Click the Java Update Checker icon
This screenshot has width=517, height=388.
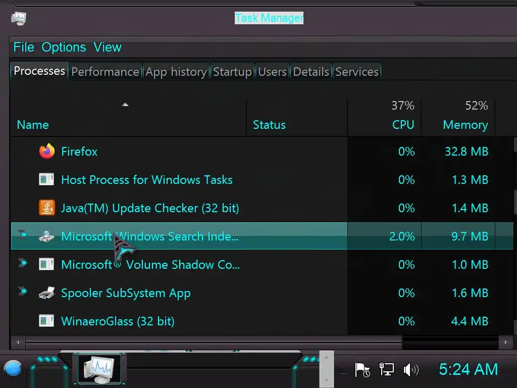click(x=47, y=208)
